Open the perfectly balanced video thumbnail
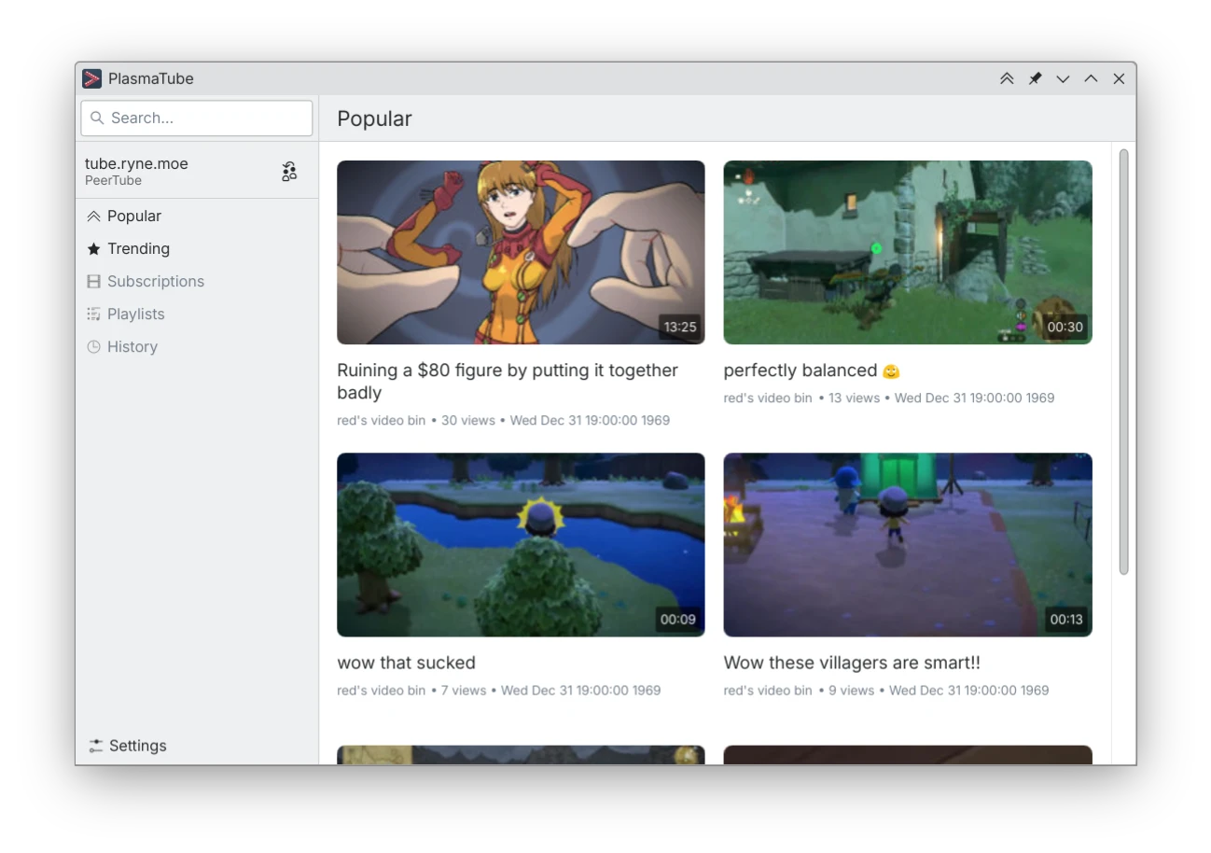Screen dimensions: 1211x853 coord(908,252)
